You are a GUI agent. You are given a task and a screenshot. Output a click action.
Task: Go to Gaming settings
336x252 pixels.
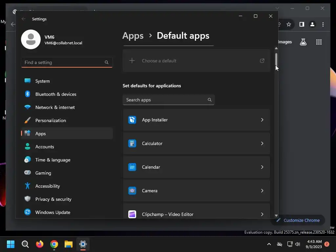pyautogui.click(x=67, y=173)
